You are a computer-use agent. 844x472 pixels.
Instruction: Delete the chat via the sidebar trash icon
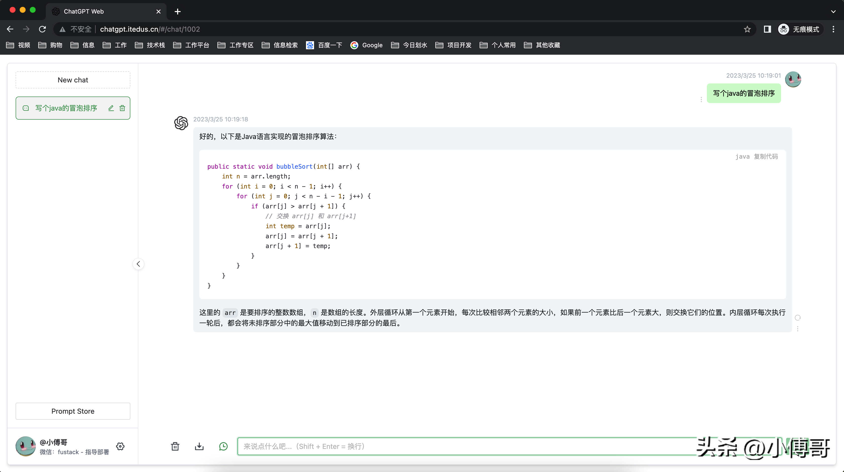click(122, 108)
